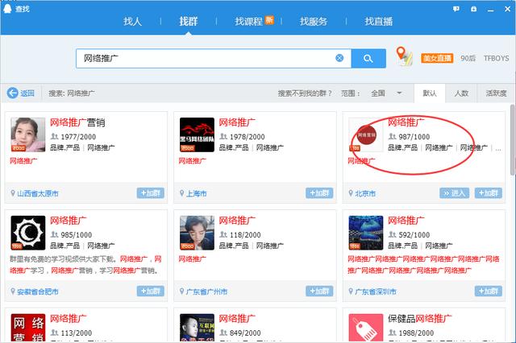
Task: Click the cloud icon next to feedback
Action: pyautogui.click(x=473, y=9)
